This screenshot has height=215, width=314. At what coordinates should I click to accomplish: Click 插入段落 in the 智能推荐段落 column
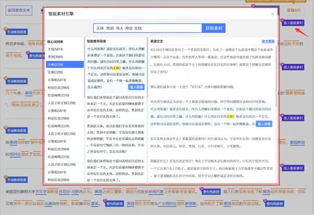(x=137, y=87)
